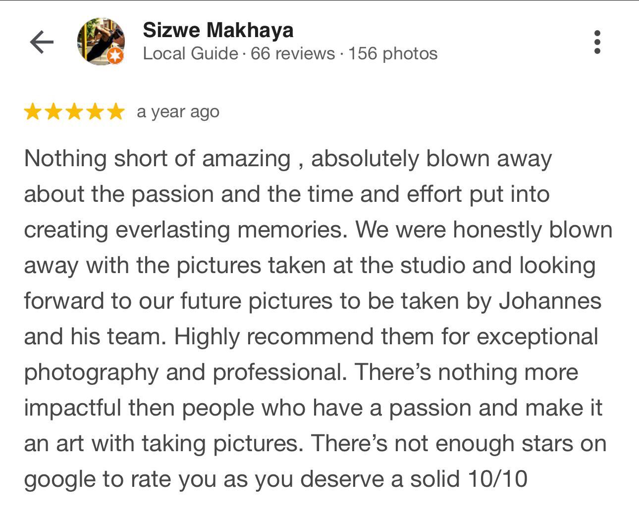Open the three-dot more options menu

[597, 42]
